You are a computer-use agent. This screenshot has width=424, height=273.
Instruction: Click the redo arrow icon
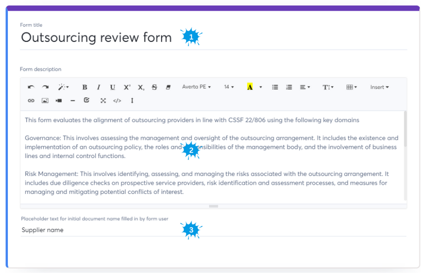45,87
